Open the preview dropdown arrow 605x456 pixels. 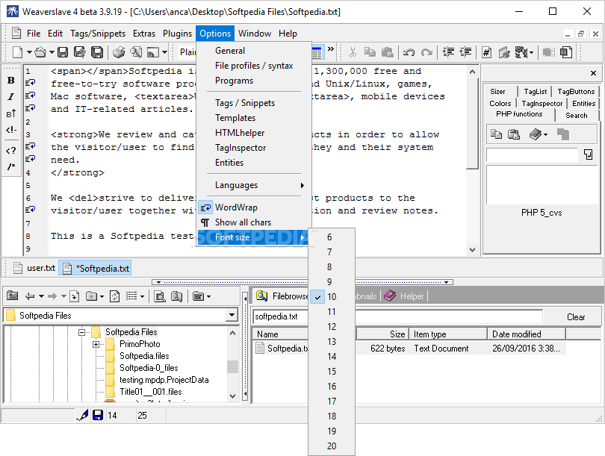pos(164,52)
